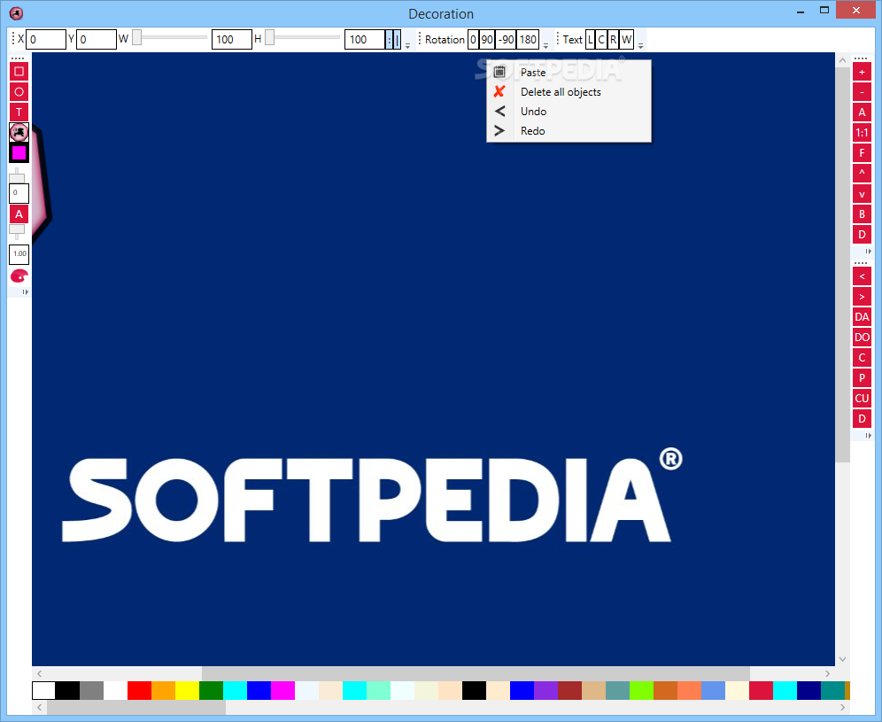Click the canvas vertical scrollbar up arrow
The height and width of the screenshot is (722, 882).
tap(842, 59)
